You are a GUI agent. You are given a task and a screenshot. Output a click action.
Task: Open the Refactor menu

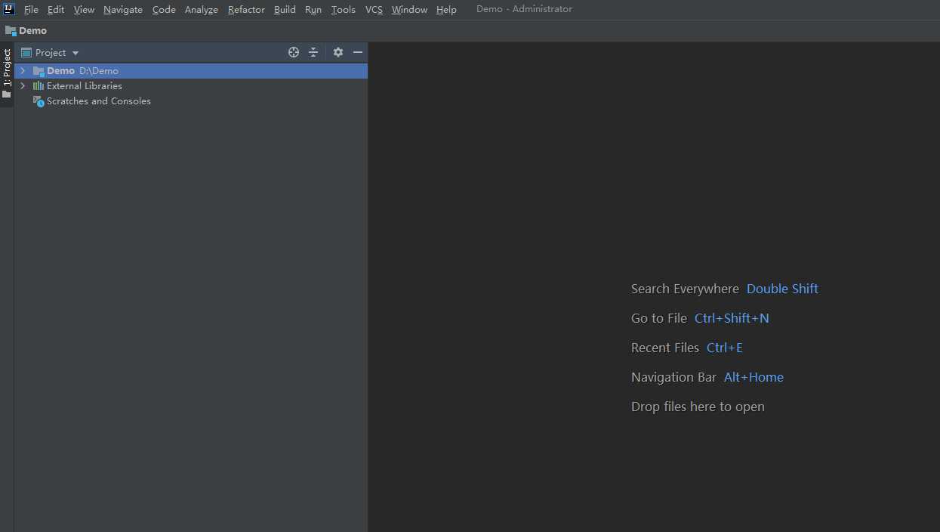coord(246,10)
